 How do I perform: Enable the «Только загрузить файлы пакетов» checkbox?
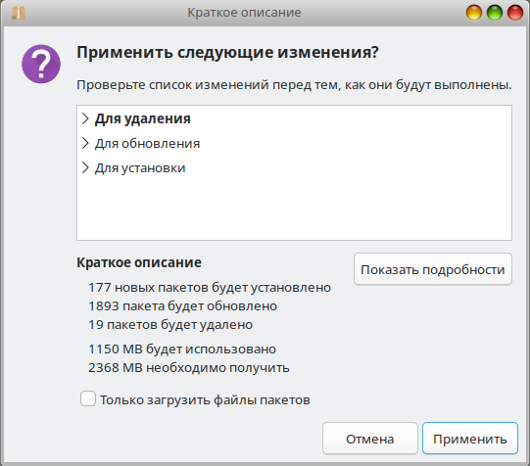click(x=88, y=398)
